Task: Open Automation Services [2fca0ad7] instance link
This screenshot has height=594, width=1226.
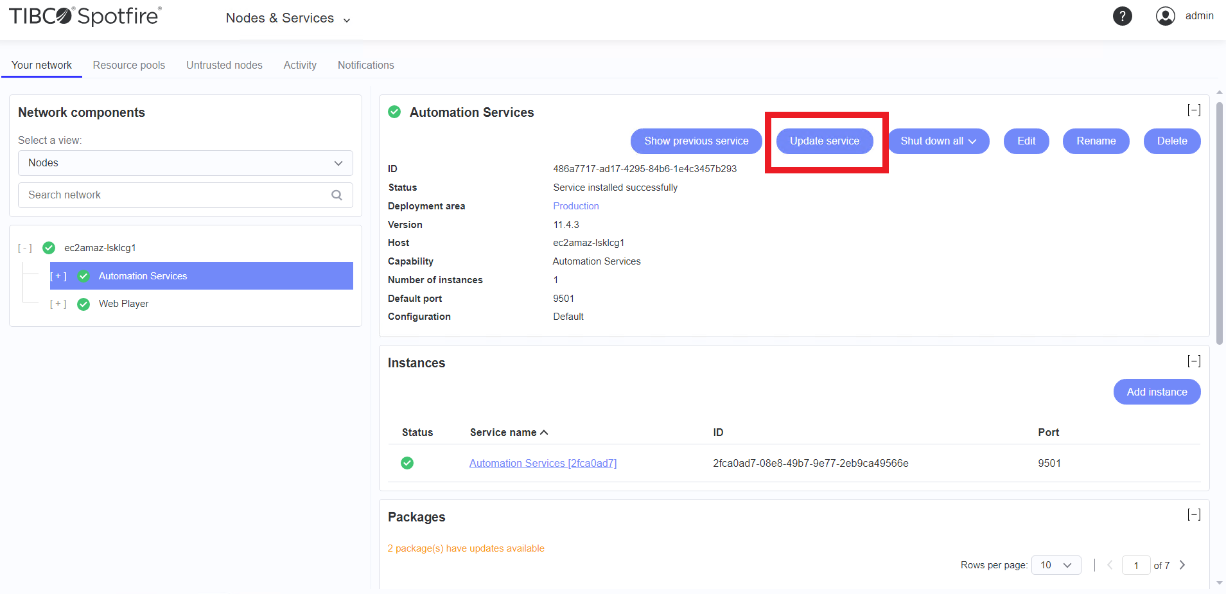Action: (x=543, y=463)
